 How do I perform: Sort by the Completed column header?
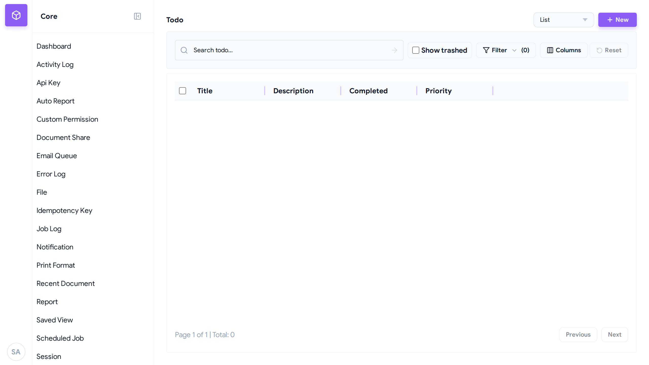[368, 91]
